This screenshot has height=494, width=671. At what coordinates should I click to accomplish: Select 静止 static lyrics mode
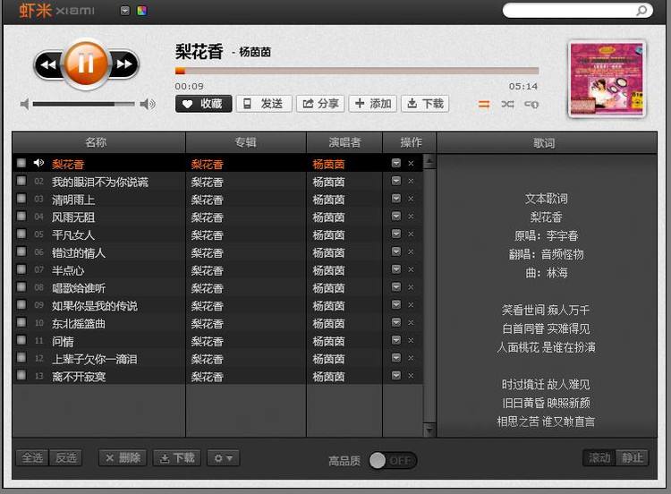[x=632, y=457]
